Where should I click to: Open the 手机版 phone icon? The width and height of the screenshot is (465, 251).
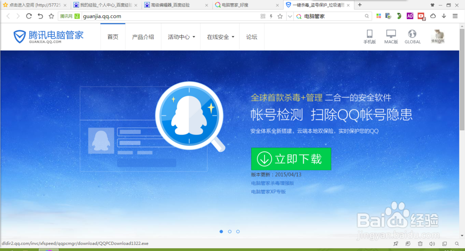[370, 36]
